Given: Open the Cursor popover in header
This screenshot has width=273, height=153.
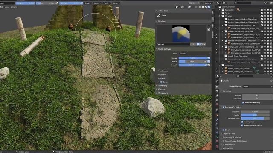Looking at the screenshot, I should pyautogui.click(x=116, y=3).
